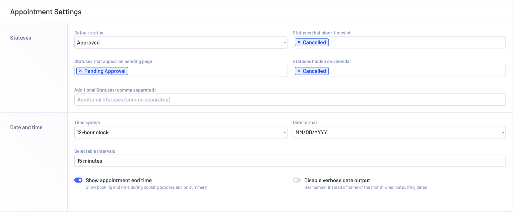Viewport: 513px width, 213px height.
Task: Click the Statuses that block timeslot label
Action: tap(322, 33)
